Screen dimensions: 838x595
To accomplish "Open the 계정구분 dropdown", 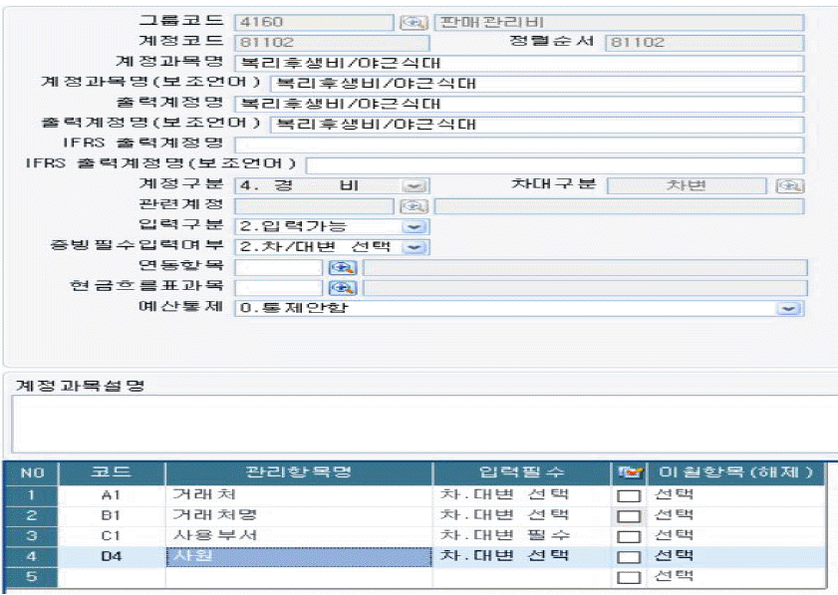I will [415, 185].
